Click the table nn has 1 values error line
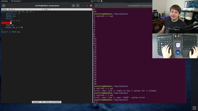 click(125, 91)
